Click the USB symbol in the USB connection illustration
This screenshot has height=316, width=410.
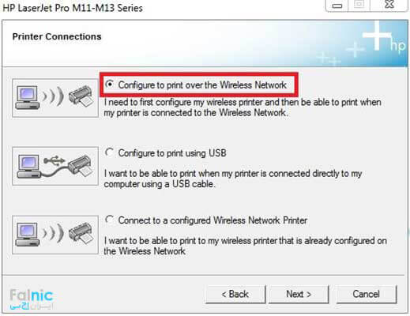[x=54, y=160]
